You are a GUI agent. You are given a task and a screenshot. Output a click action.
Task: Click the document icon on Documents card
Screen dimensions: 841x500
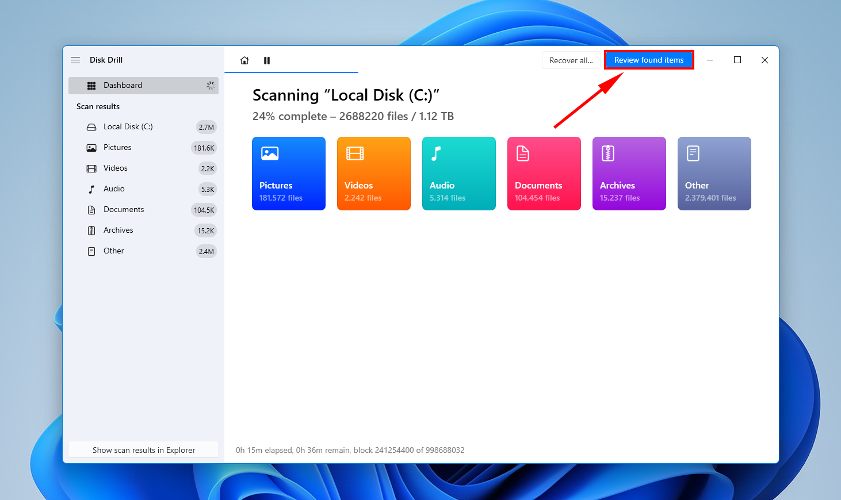(523, 153)
